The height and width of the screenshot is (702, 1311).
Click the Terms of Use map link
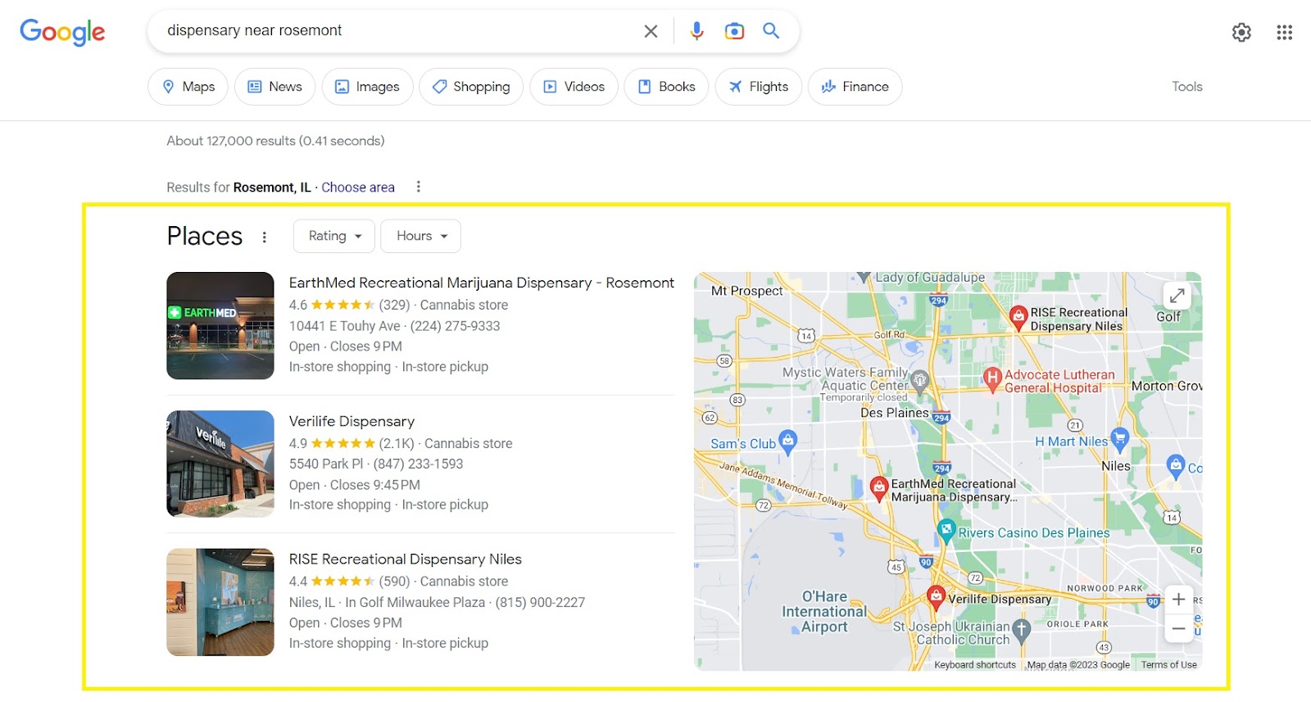[x=1169, y=665]
